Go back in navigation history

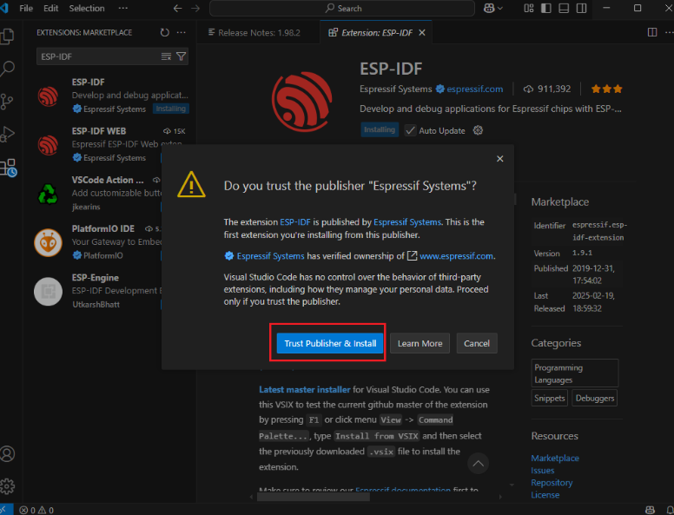pyautogui.click(x=177, y=9)
